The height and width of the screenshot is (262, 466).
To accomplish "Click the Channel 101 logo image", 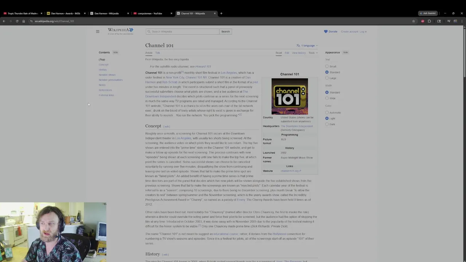I will [x=290, y=96].
